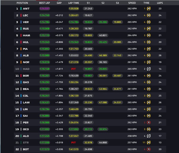The height and width of the screenshot is (153, 179).
Task: Click the soft tyre icon in PER row
Action: 149,123
